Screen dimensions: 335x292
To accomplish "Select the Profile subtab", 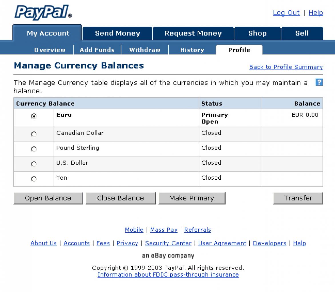I will 239,50.
